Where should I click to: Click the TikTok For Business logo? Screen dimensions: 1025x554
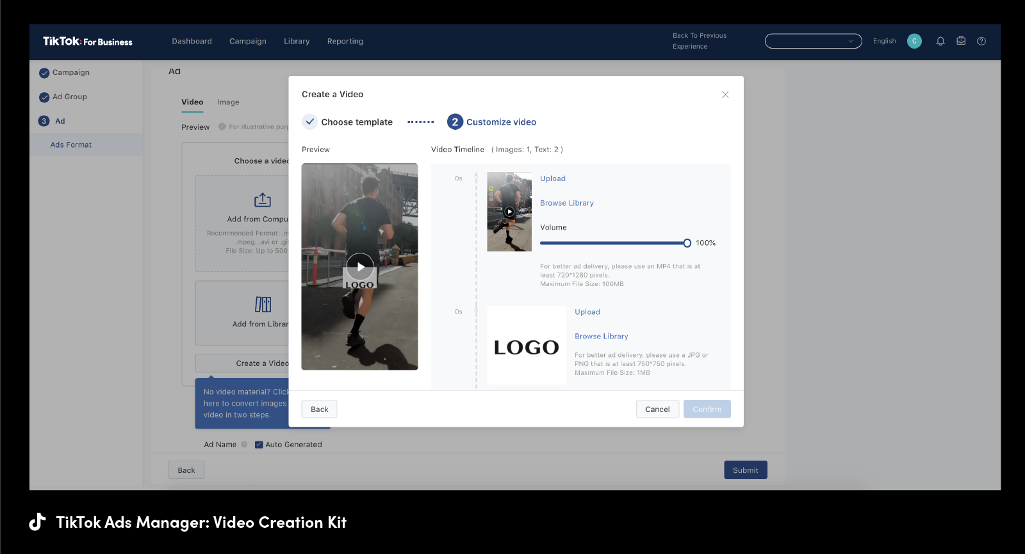click(88, 42)
